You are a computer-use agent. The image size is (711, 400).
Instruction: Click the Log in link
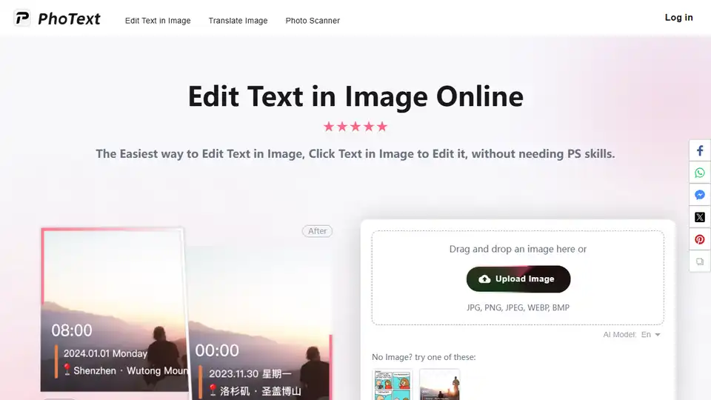click(679, 17)
